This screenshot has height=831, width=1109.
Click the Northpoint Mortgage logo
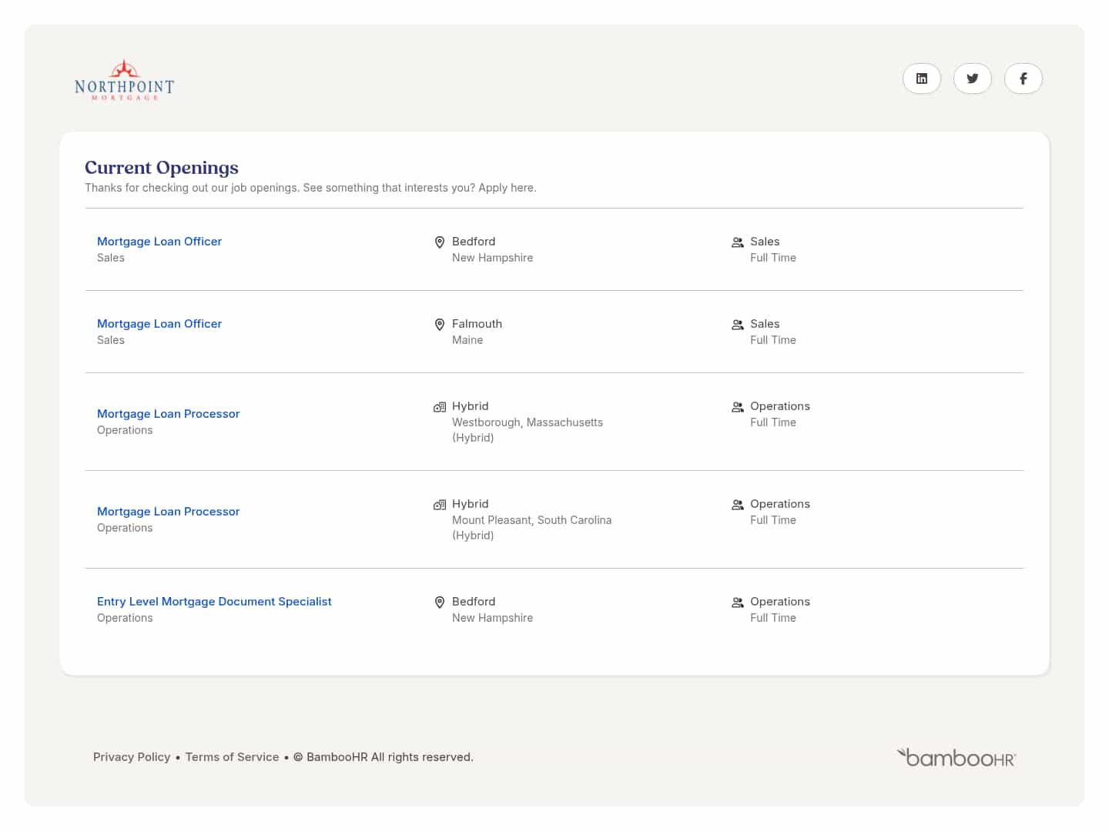pos(125,82)
